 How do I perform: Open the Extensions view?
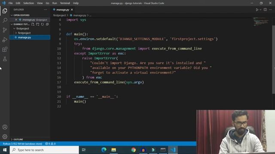coord(5,49)
